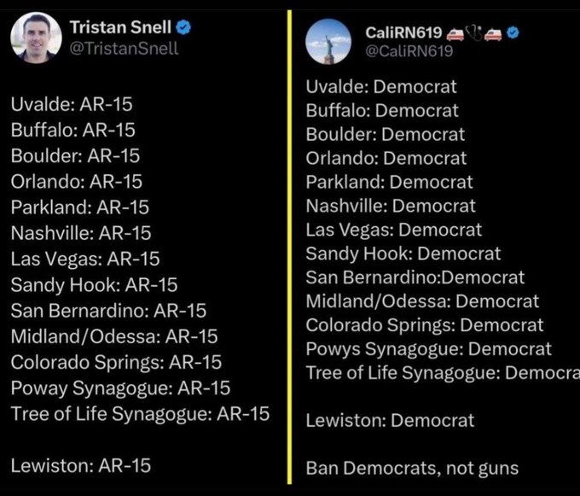The width and height of the screenshot is (580, 496).
Task: Click the stethoscope emoji
Action: 474,33
